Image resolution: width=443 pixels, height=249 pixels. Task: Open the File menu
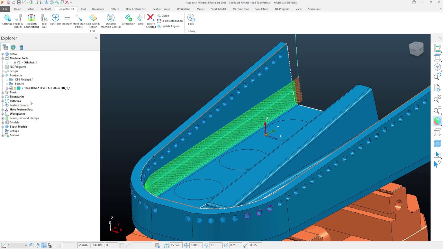[x=5, y=9]
